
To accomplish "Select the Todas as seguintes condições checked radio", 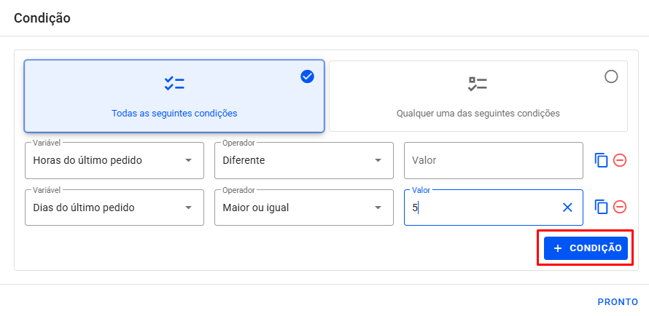I will pos(307,76).
